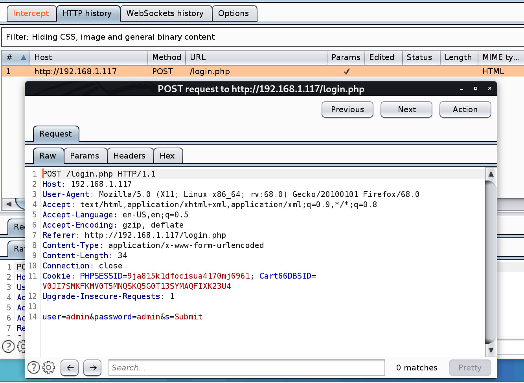Switch to the Hex view tab

coord(167,156)
